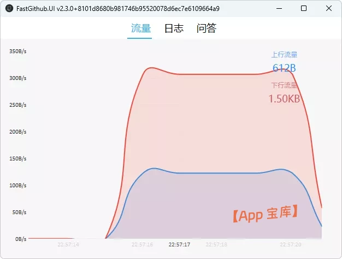This screenshot has height=259, width=342.
Task: Click the 350B/s axis label
Action: (x=18, y=51)
